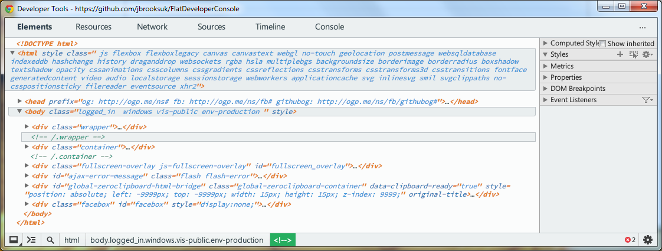Select the /.wrapper comment line

278,138
